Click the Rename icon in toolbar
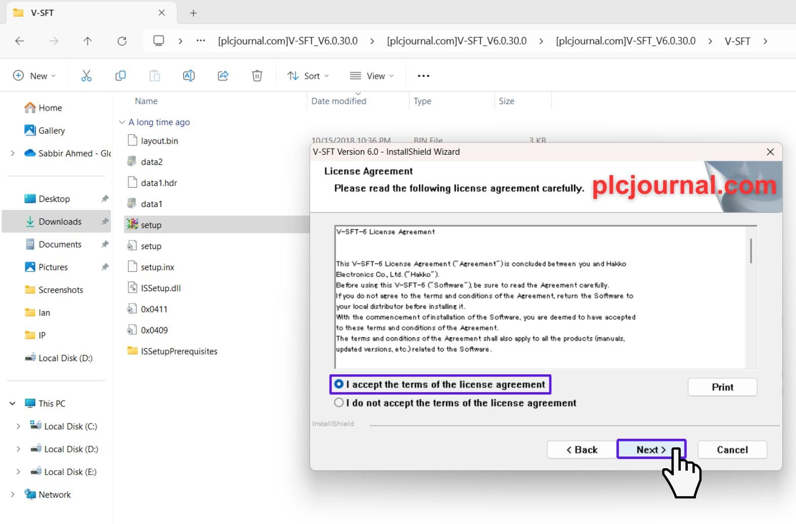The image size is (796, 524). tap(189, 76)
